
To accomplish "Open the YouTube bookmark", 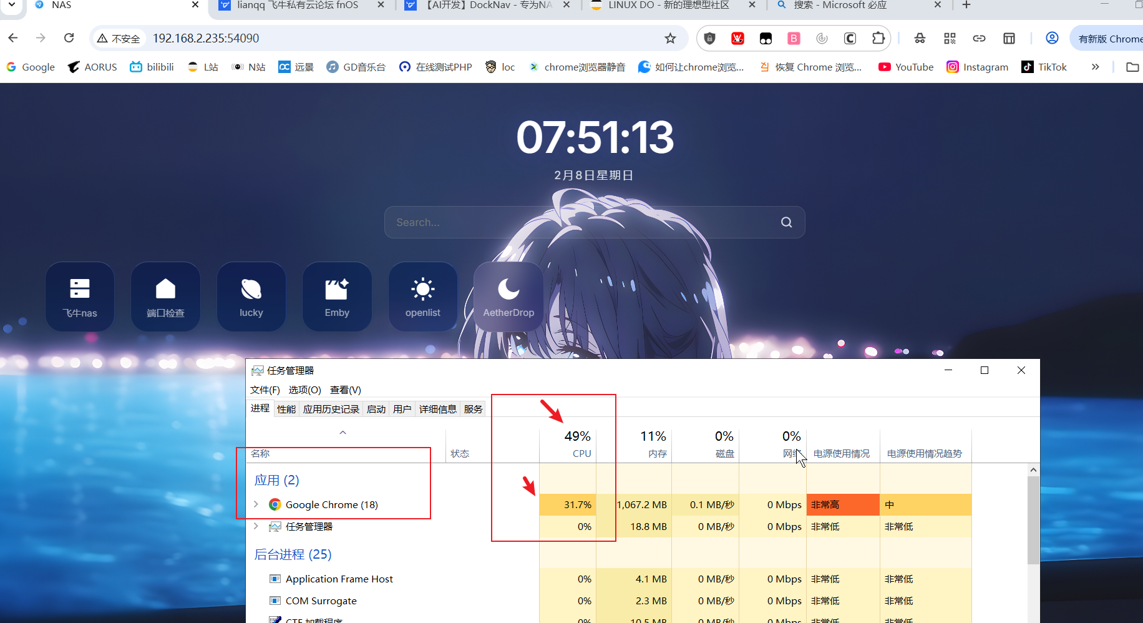I will [x=906, y=67].
